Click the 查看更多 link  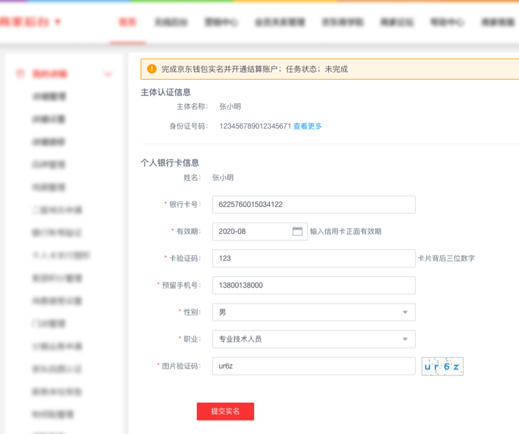(308, 126)
